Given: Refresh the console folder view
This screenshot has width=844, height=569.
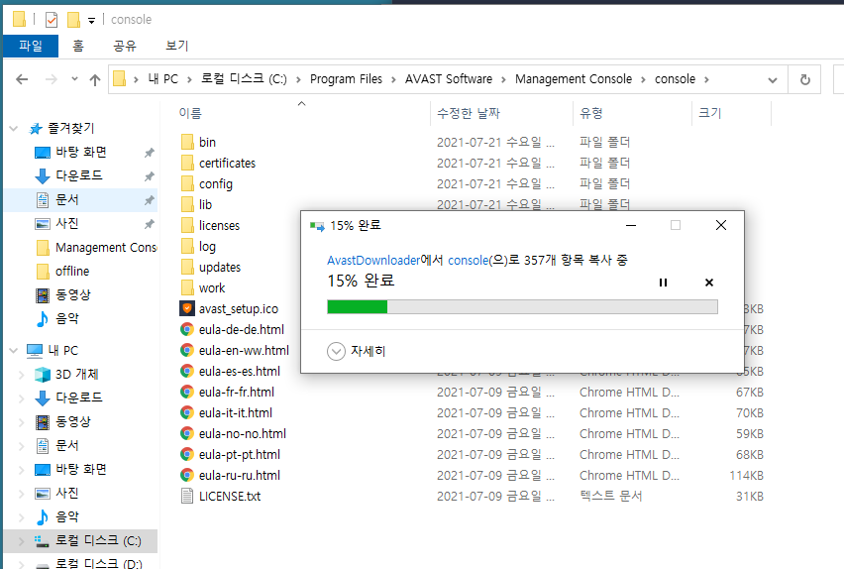Looking at the screenshot, I should (804, 79).
